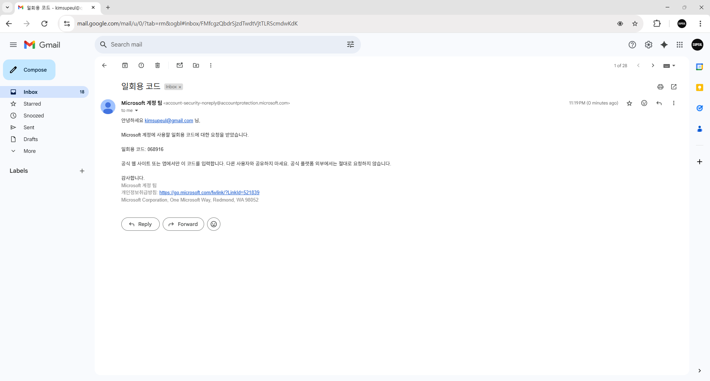Add emoji reaction button below message
710x381 pixels.
tap(214, 224)
